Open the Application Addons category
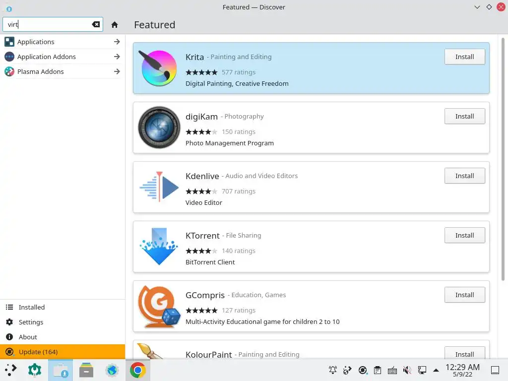Screen dimensions: 508x381 coord(62,57)
